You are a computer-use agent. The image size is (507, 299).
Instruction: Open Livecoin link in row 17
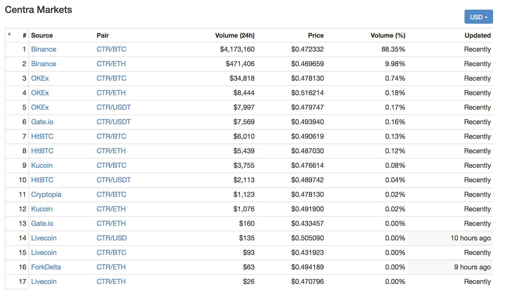point(44,282)
